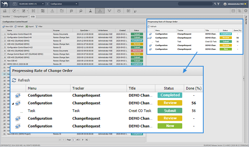Click the WriterName column header
This screenshot has width=249, height=147.
pos(106,31)
